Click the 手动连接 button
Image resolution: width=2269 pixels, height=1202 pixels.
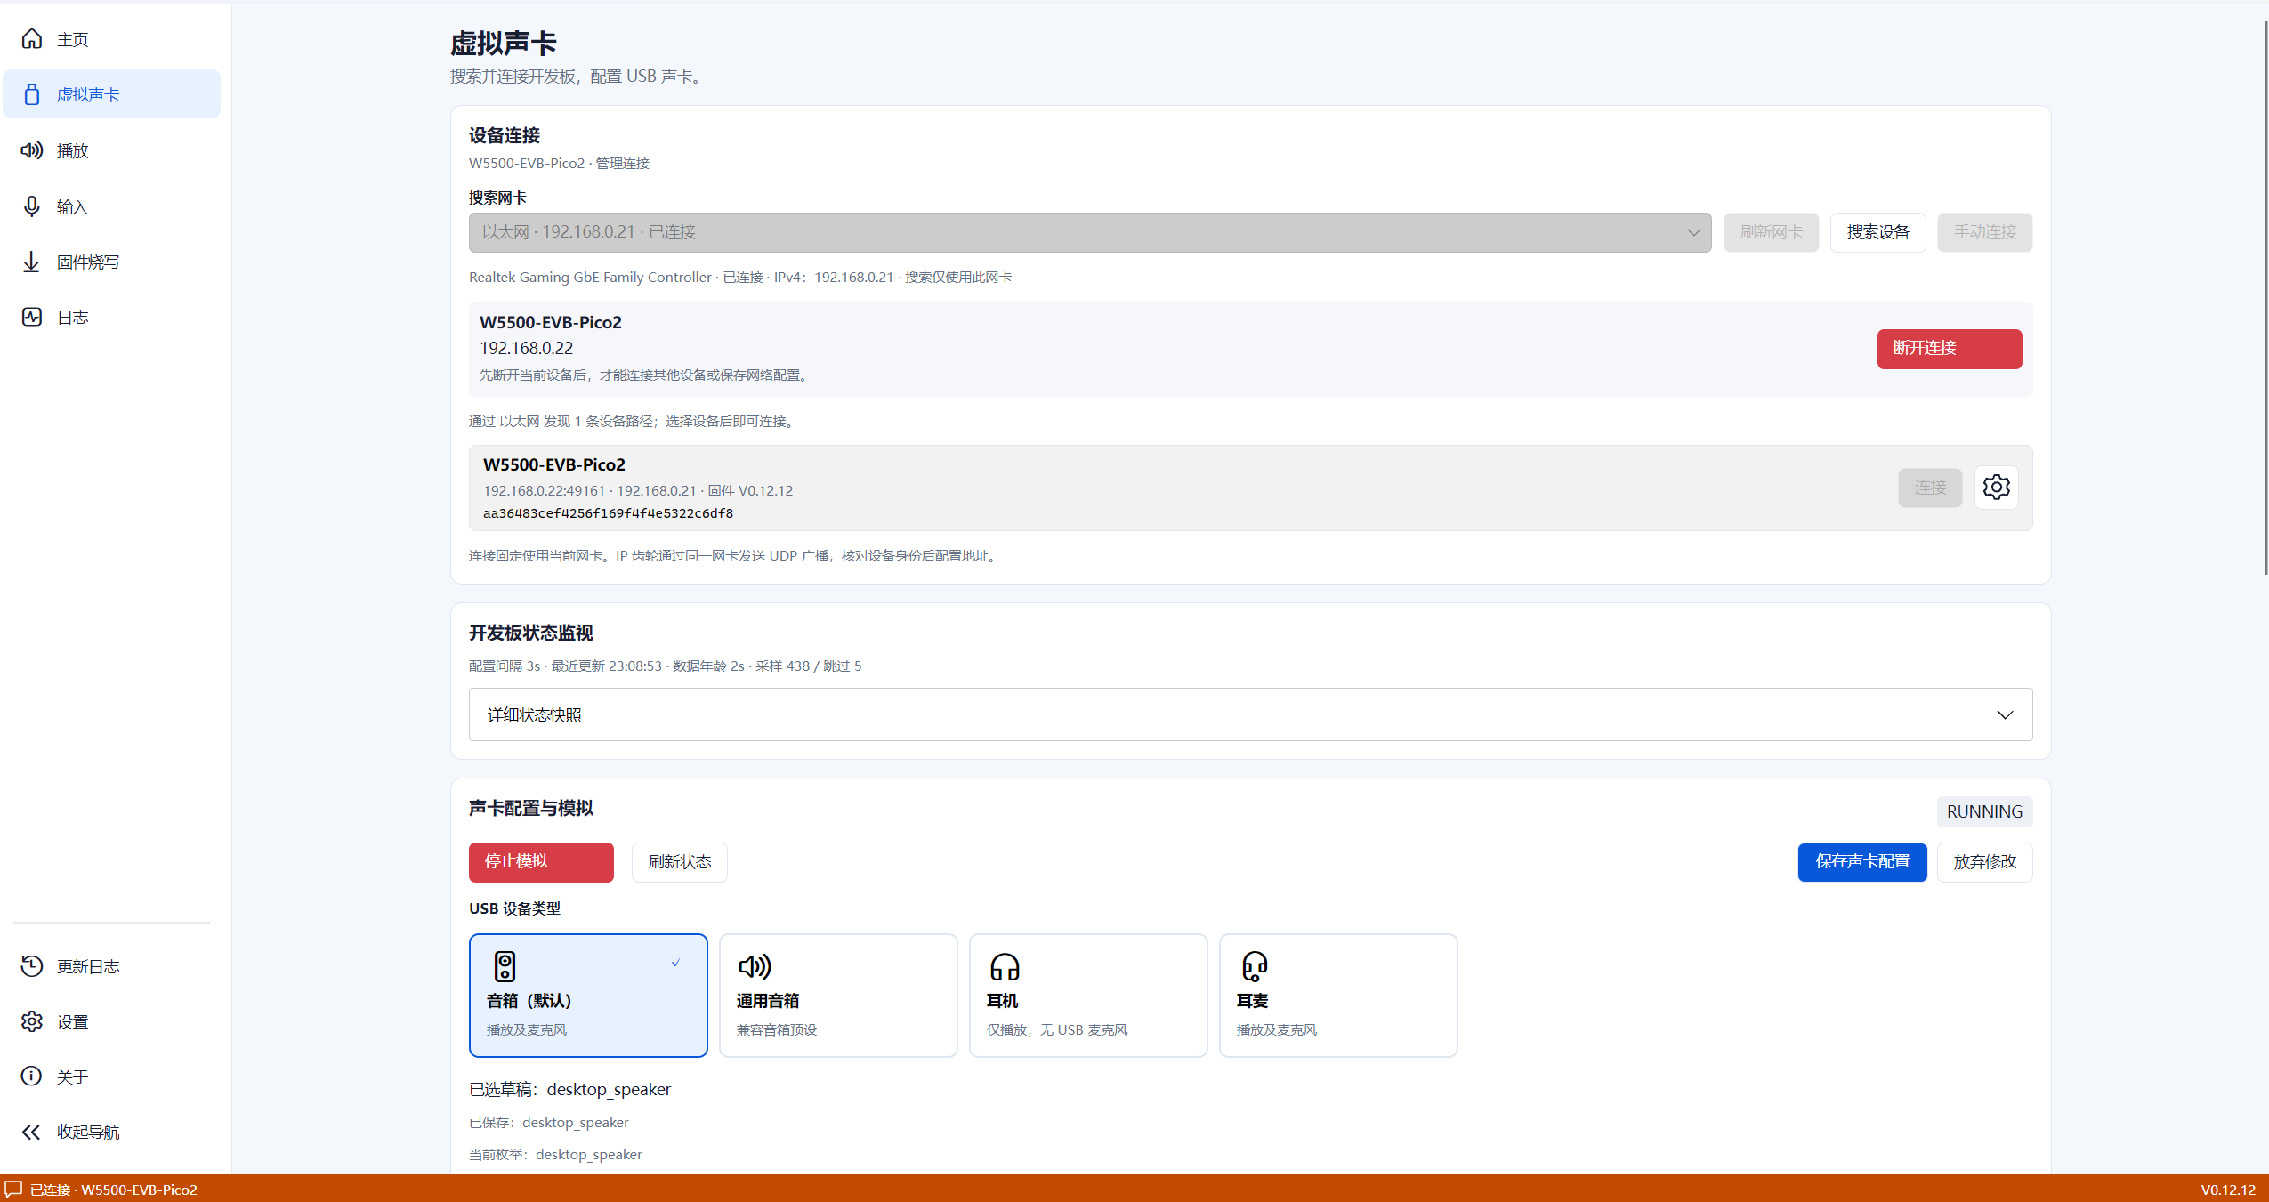coord(1985,232)
